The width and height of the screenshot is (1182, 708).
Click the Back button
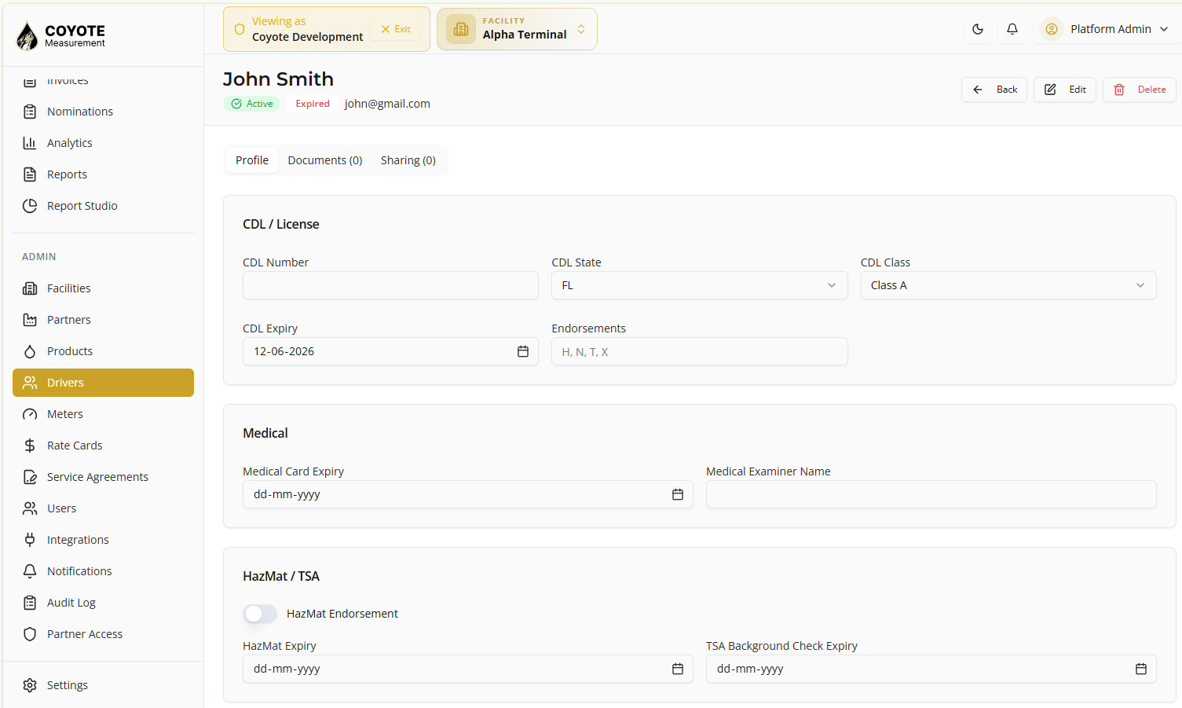coord(994,90)
